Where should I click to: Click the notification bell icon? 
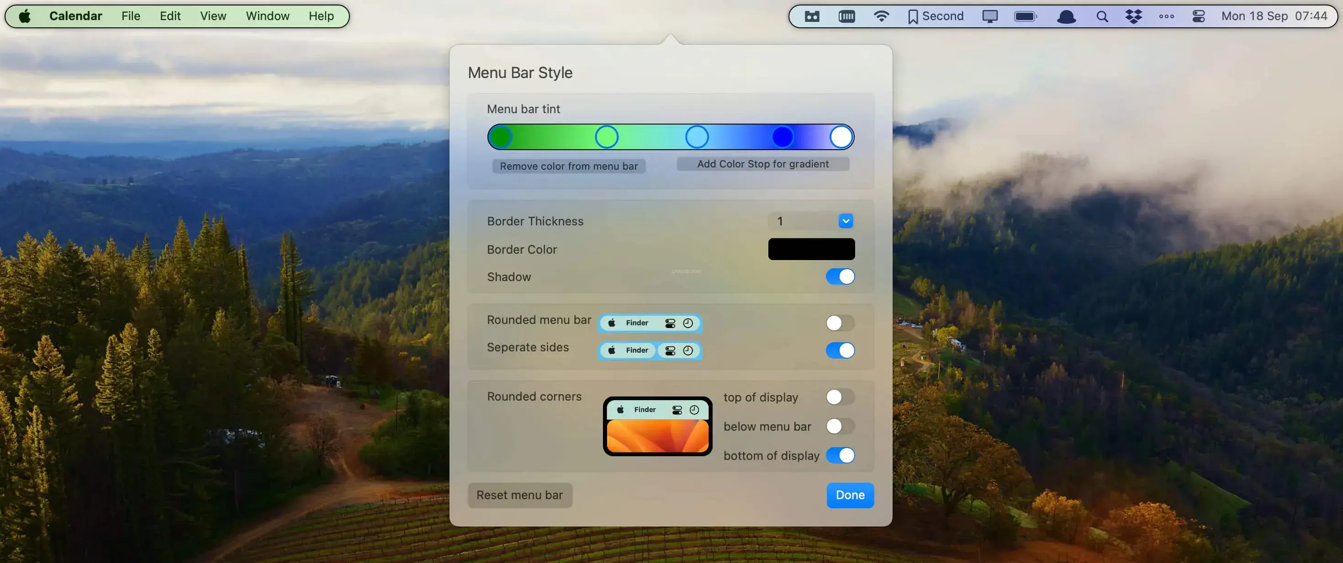pyautogui.click(x=1066, y=16)
